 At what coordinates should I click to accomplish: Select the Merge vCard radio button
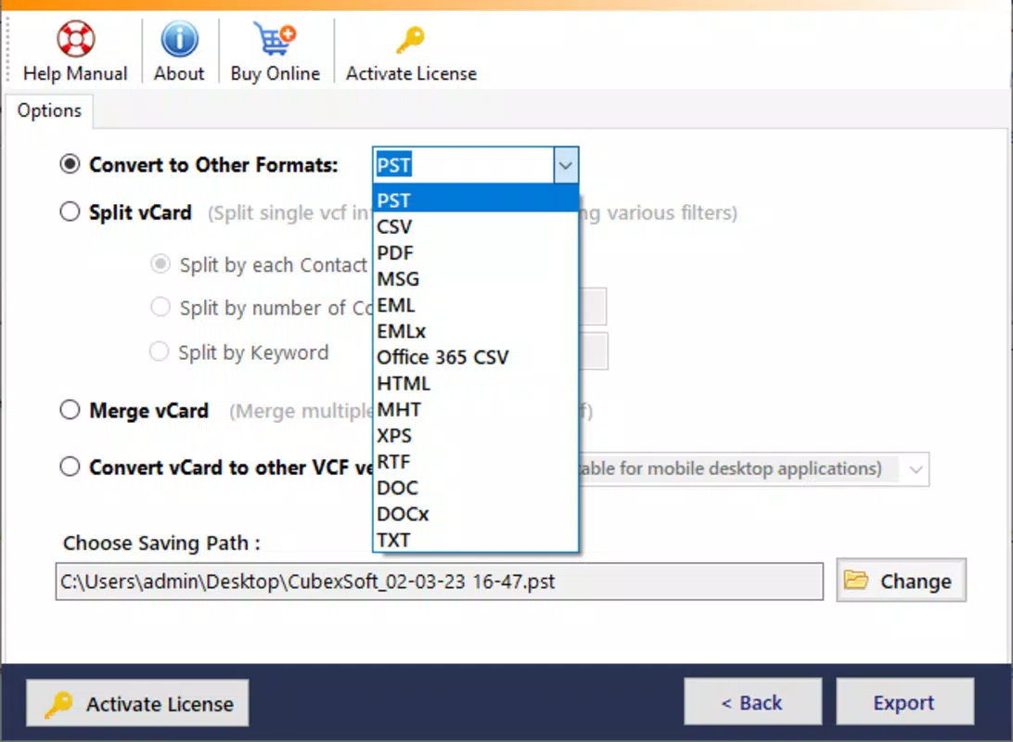coord(70,409)
